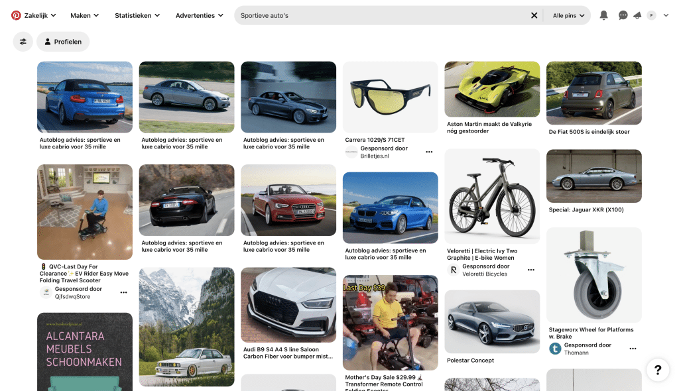Viewport: 679px width, 391px height.
Task: Click the Thomann advertiser avatar
Action: pos(555,349)
